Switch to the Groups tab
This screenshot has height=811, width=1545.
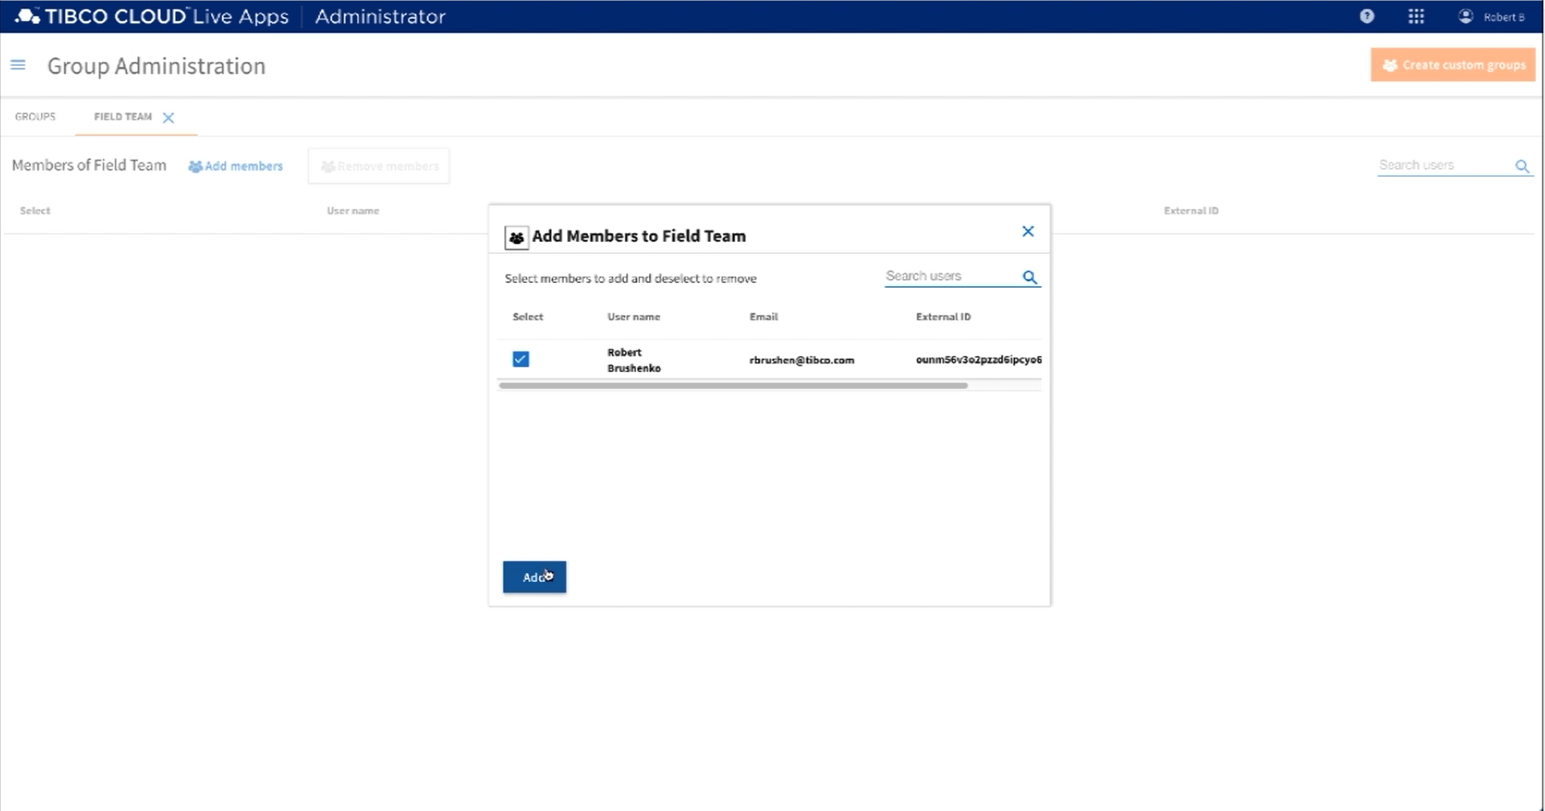coord(35,117)
